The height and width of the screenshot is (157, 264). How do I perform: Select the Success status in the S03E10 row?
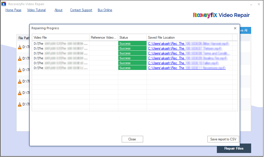(x=132, y=63)
